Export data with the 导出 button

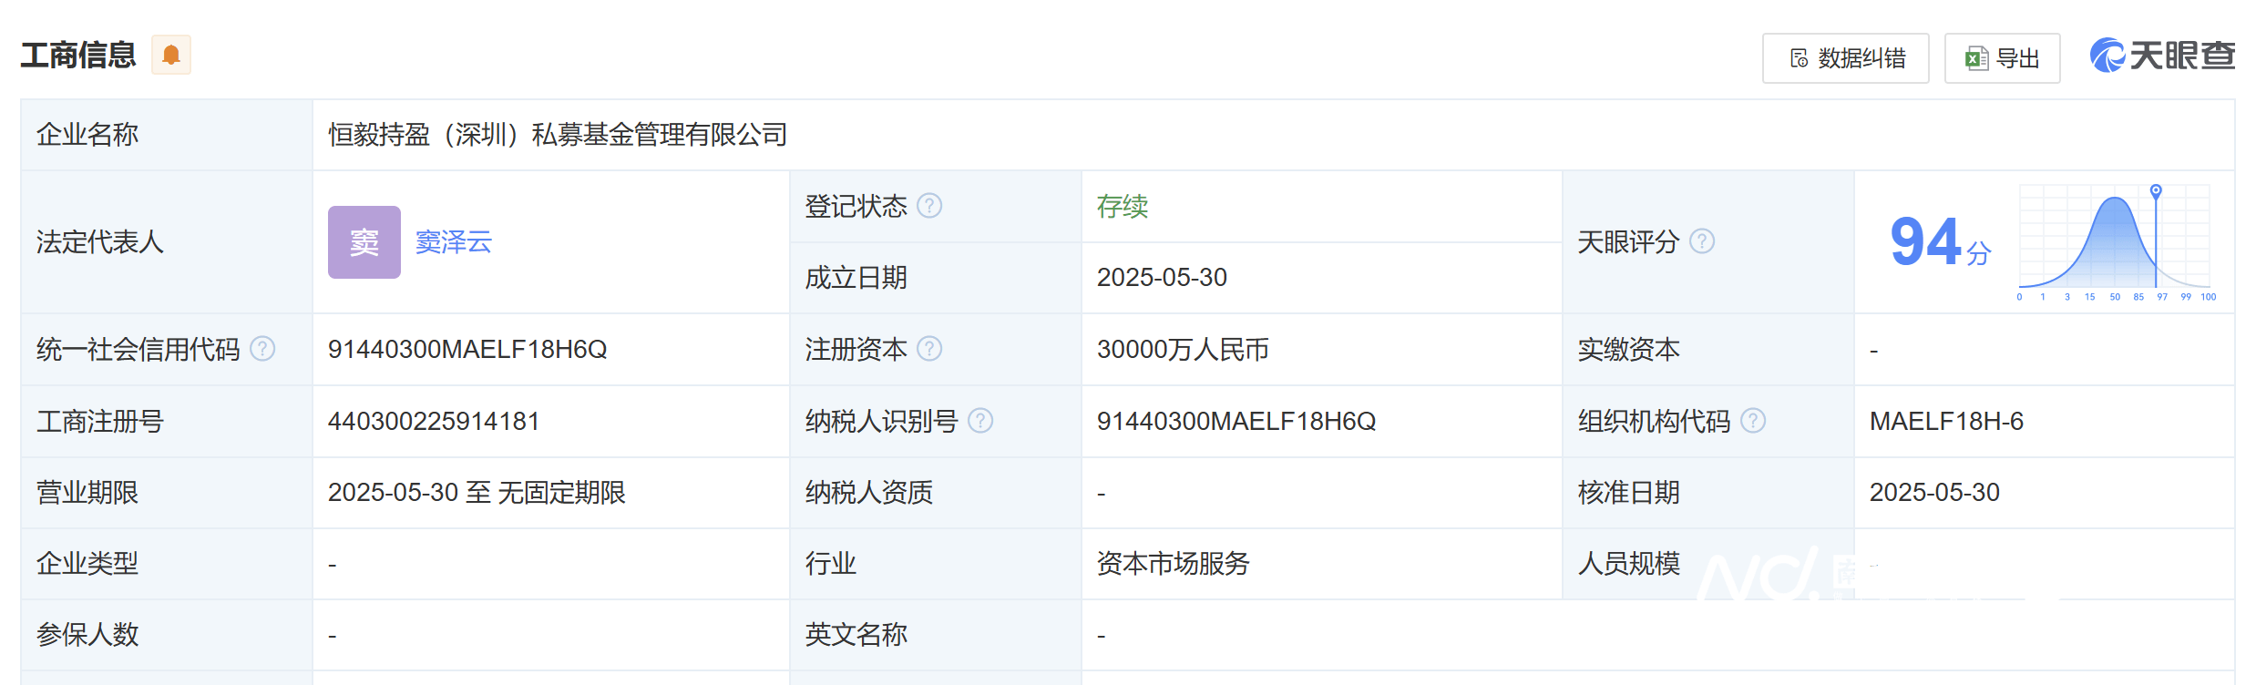pyautogui.click(x=2002, y=58)
